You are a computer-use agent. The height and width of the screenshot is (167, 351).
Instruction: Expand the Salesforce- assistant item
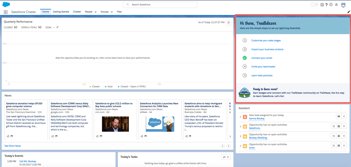tap(240, 127)
